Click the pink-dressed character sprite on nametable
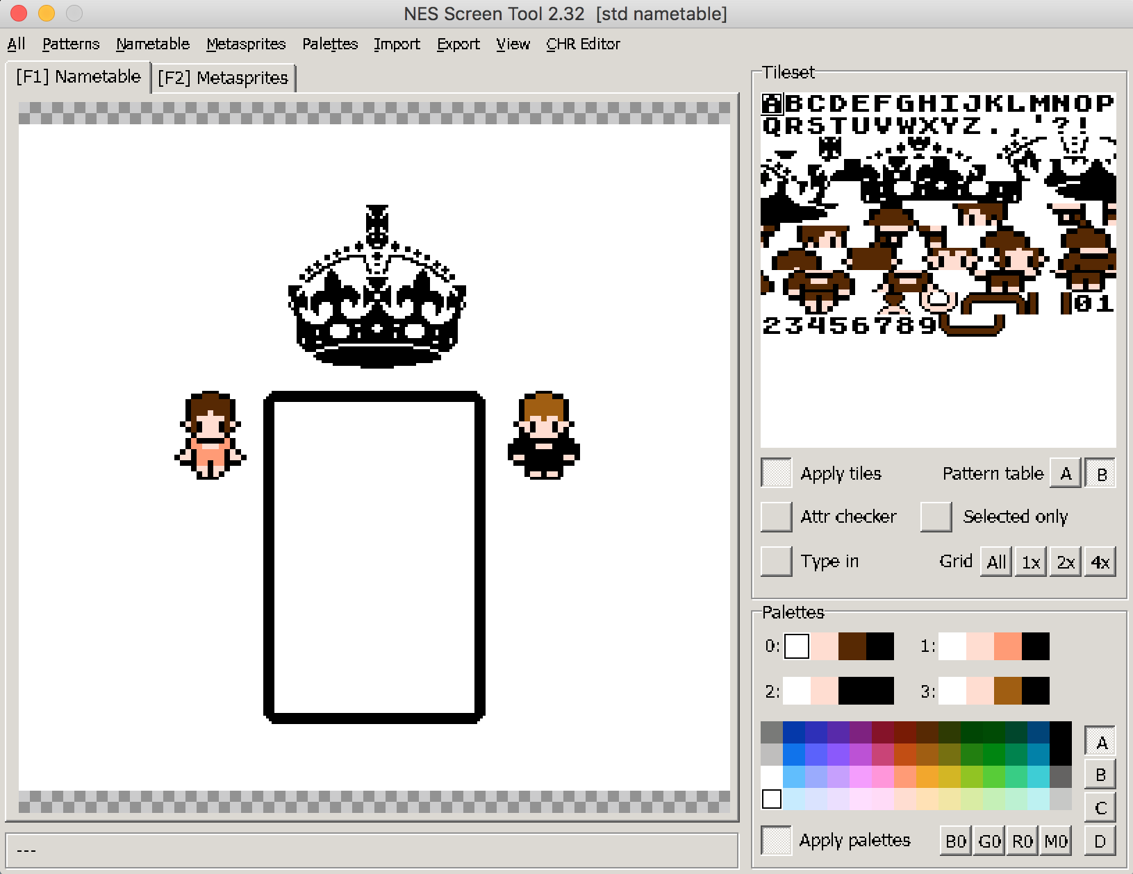 210,435
